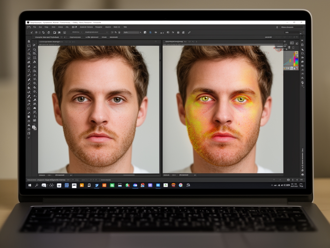Select the Rectangular Marquee tool in the toolbox
330x248 pixels.
[29, 46]
